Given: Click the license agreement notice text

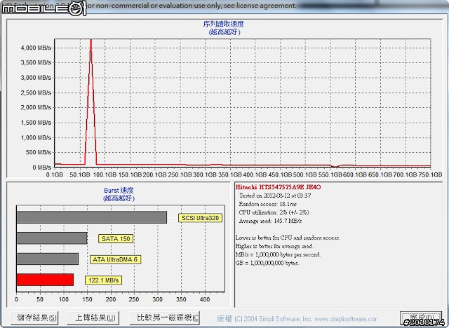Looking at the screenshot, I should (x=192, y=6).
